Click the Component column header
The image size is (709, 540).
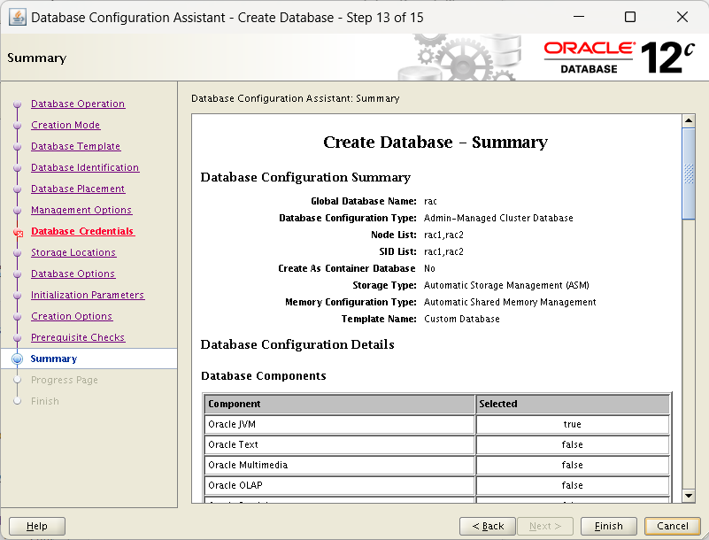click(340, 404)
